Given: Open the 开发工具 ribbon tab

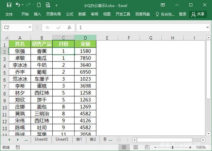Looking at the screenshot, I should point(123,14).
